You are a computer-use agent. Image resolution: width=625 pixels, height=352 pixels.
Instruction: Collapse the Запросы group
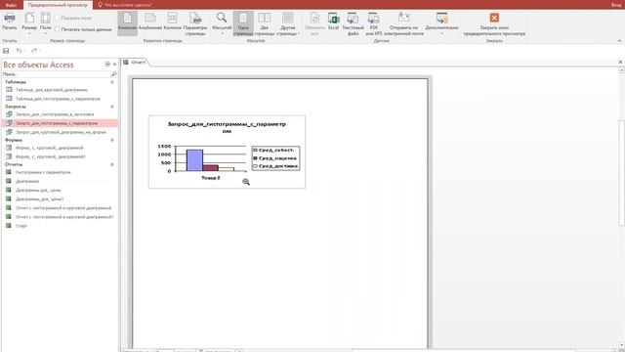(112, 107)
